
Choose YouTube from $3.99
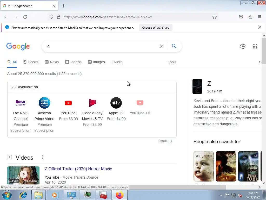(68, 109)
